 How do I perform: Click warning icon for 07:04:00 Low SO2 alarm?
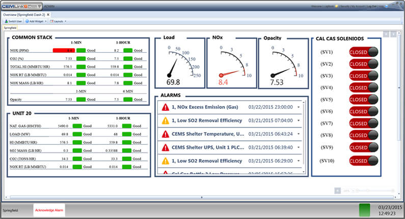(165, 120)
